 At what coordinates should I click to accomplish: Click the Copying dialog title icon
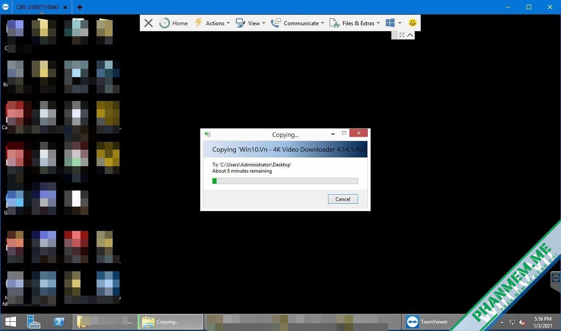point(208,134)
